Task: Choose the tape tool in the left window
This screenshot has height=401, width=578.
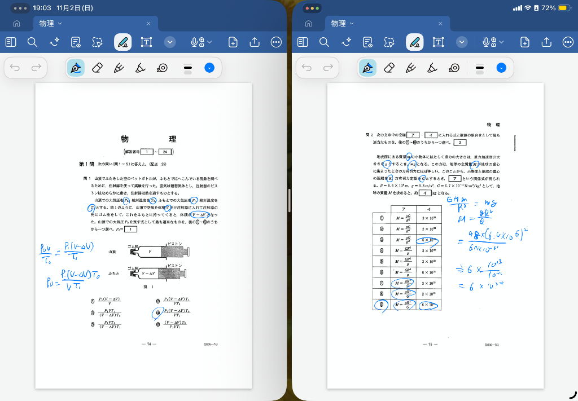Action: (x=163, y=68)
